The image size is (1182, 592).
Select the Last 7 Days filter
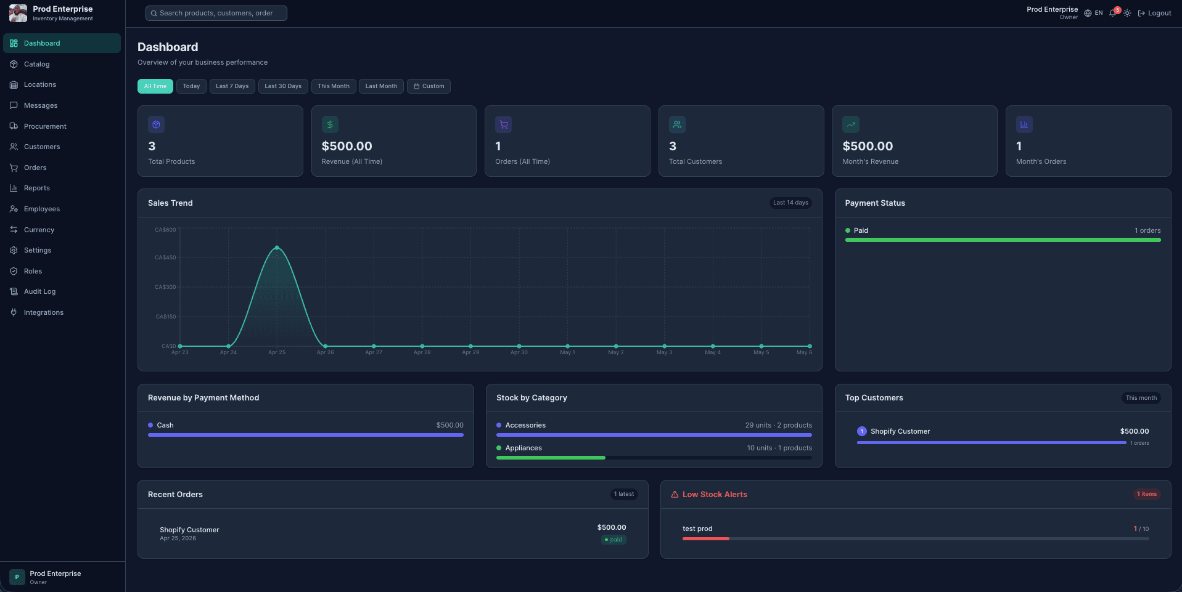tap(232, 86)
